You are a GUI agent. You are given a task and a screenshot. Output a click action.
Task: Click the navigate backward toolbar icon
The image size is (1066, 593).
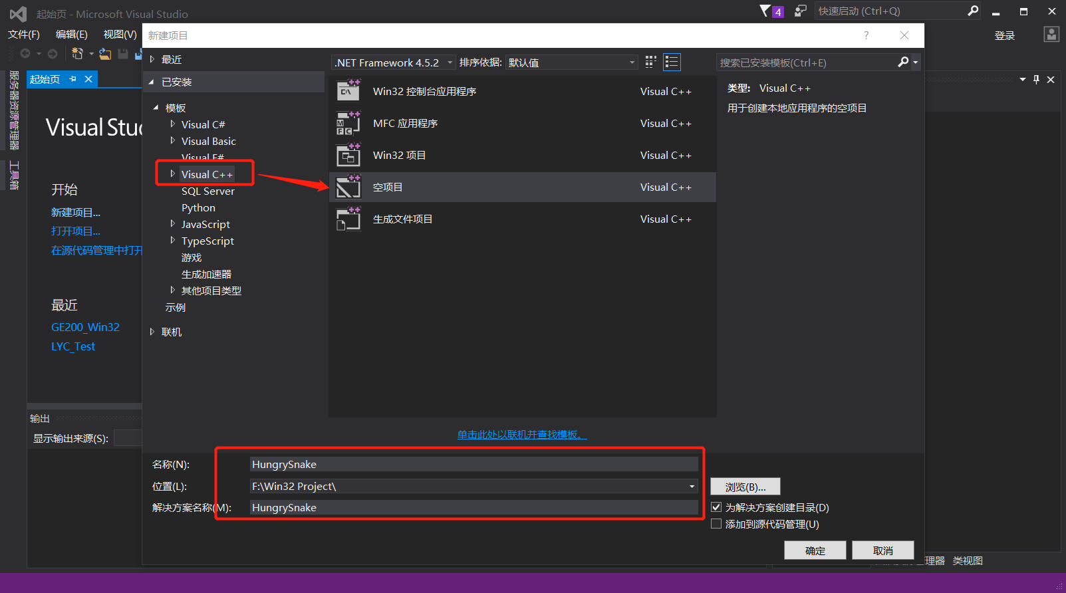25,53
